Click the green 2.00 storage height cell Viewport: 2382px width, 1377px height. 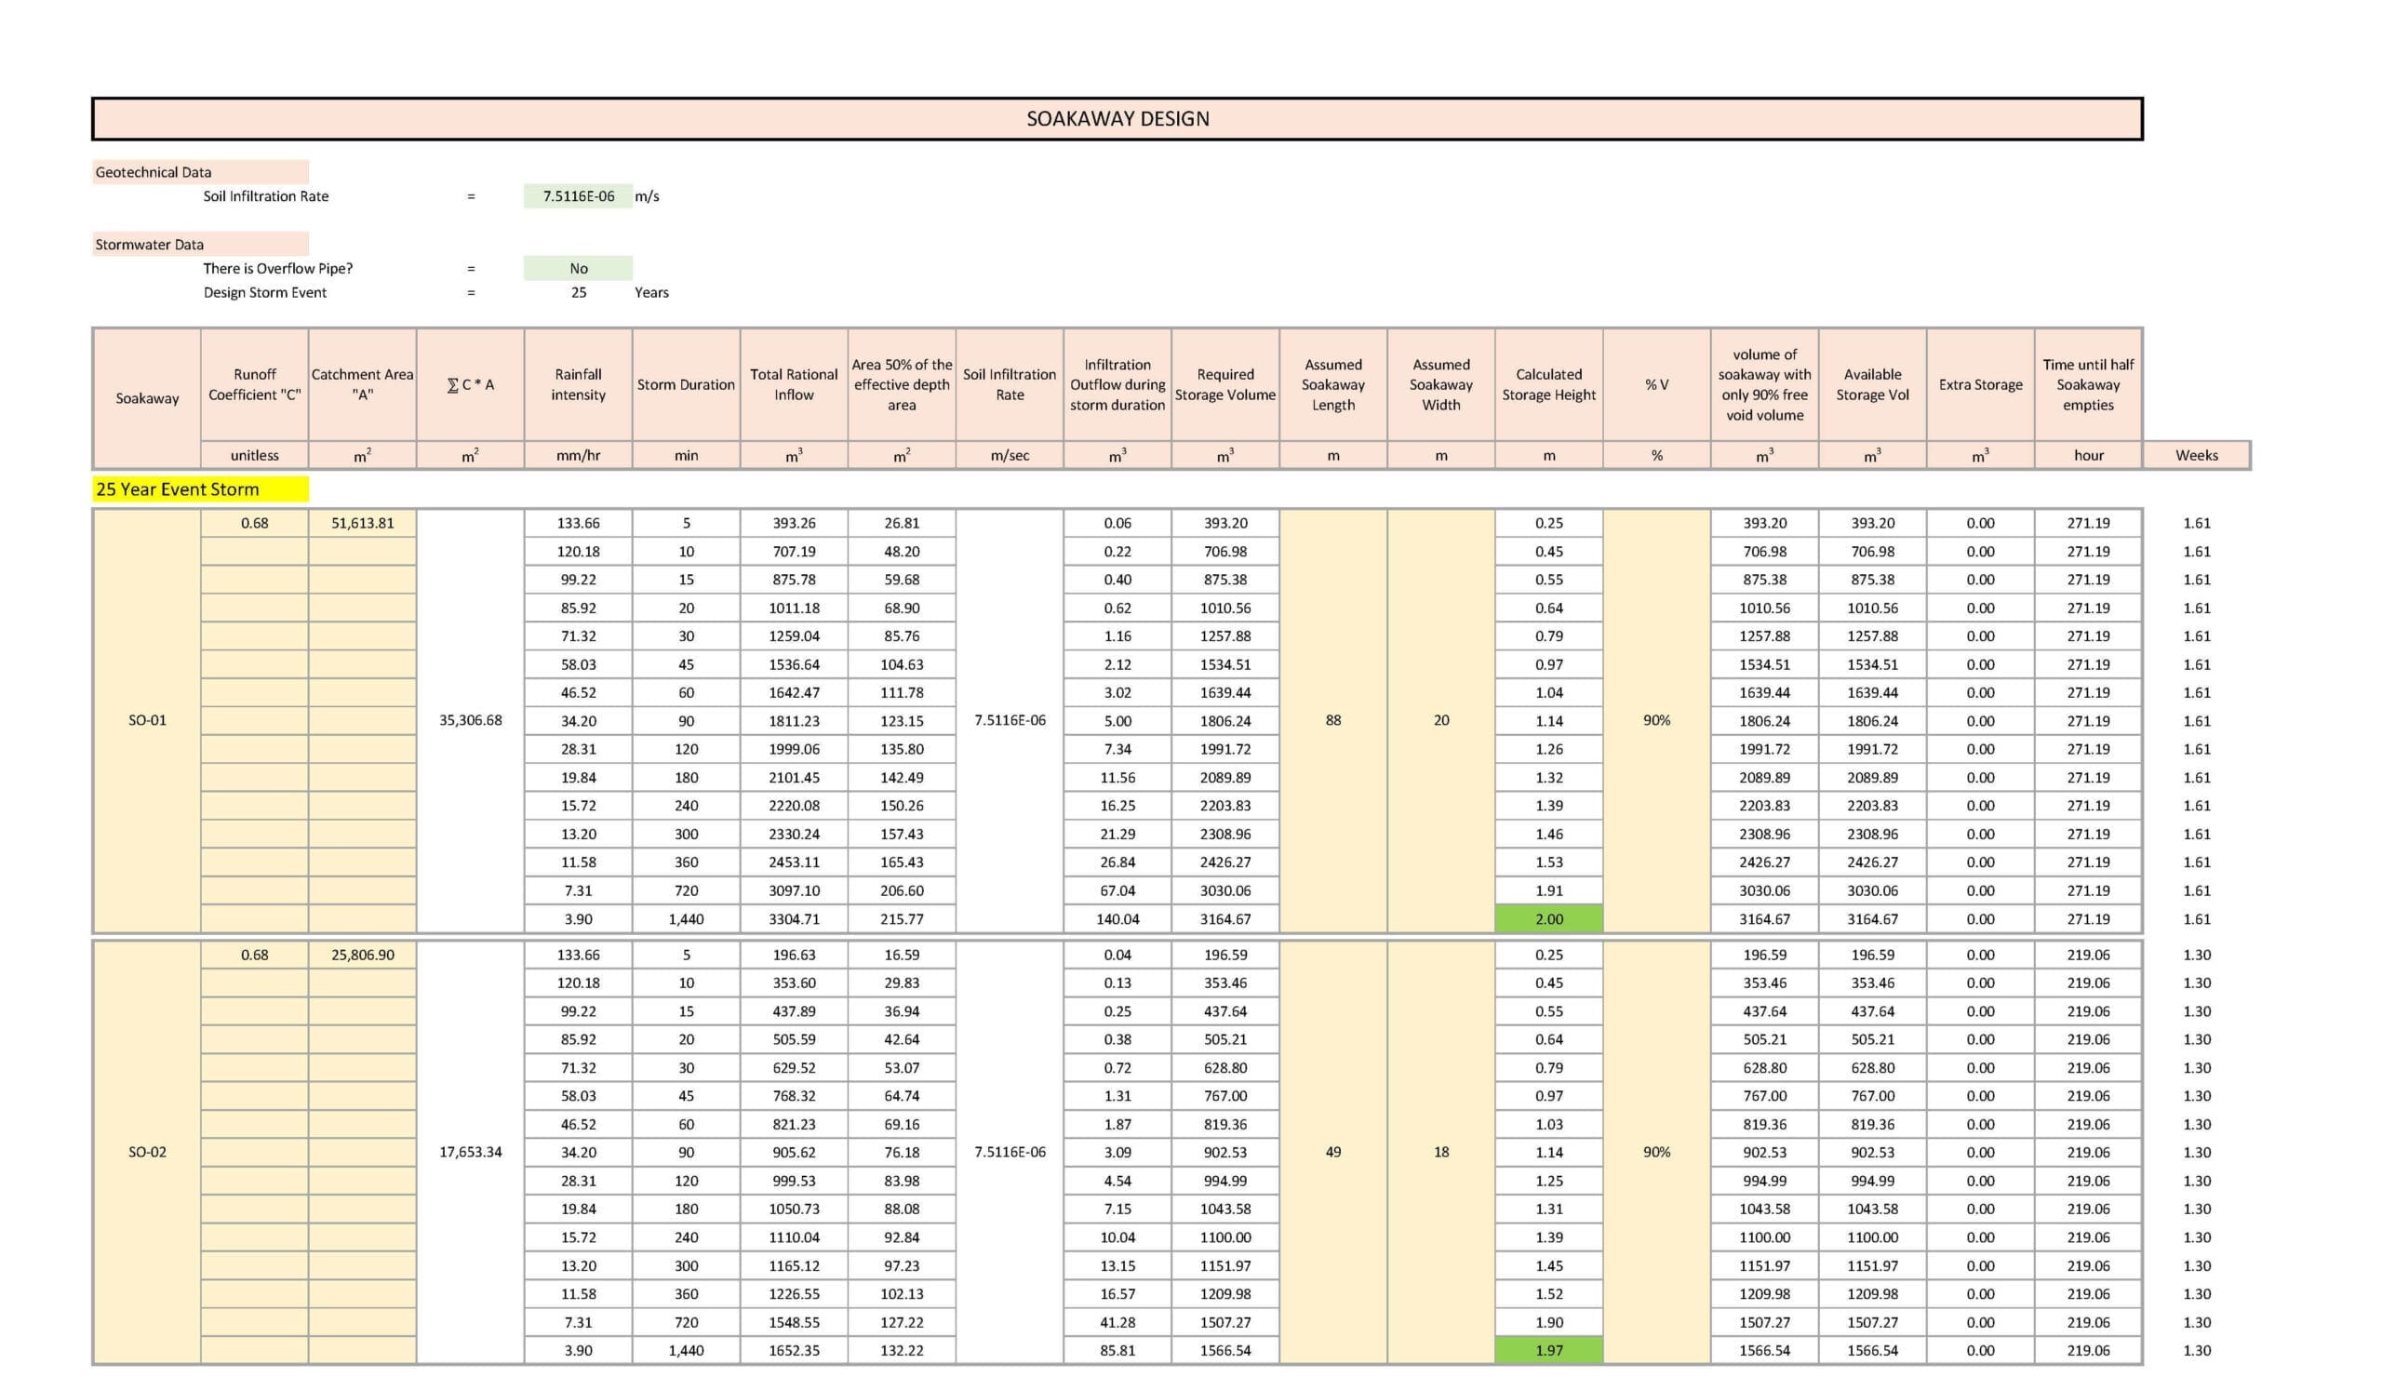point(1548,918)
